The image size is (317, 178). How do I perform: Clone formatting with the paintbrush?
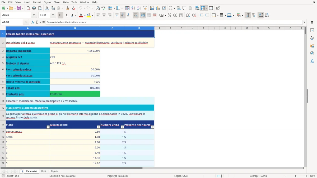(x=68, y=8)
